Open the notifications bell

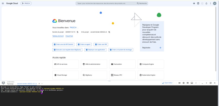[x=206, y=4]
